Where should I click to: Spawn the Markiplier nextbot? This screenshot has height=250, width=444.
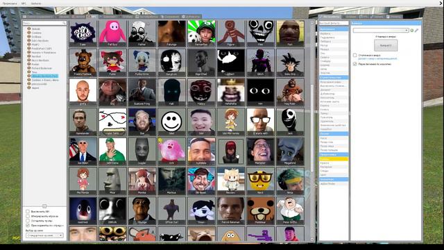coord(260,151)
